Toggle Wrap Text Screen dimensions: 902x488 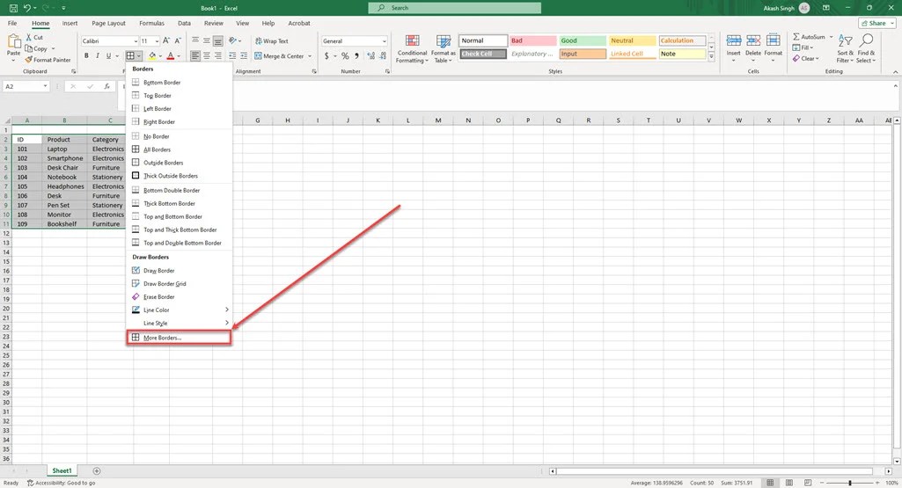[272, 40]
